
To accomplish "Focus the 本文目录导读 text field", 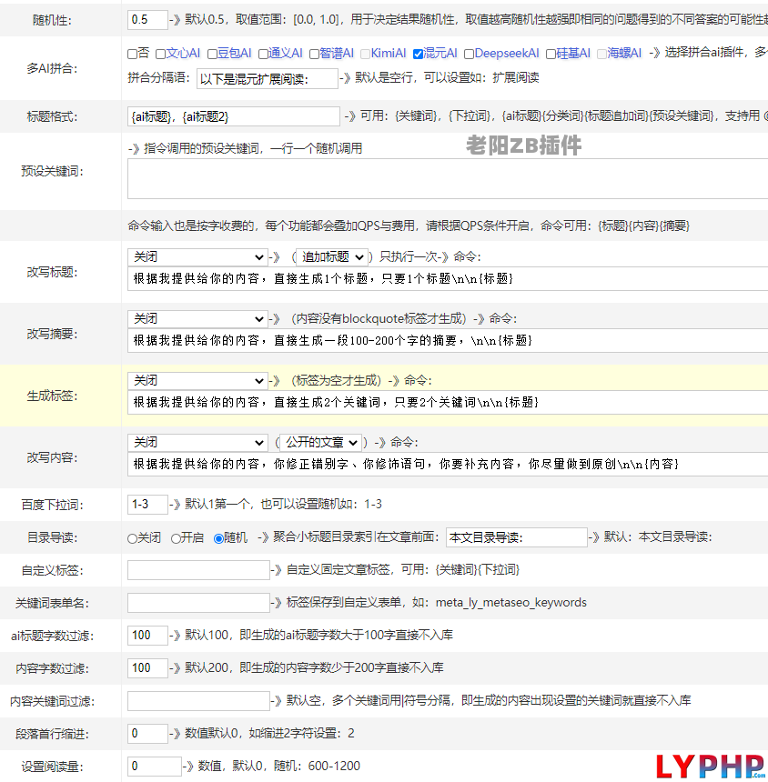I will click(x=517, y=537).
